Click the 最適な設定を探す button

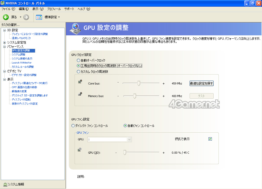pyautogui.click(x=202, y=83)
